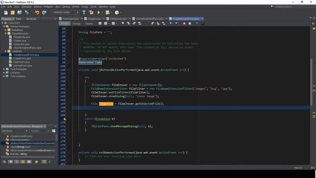Switch to the Files tab
The image size is (316, 178).
(18, 19)
